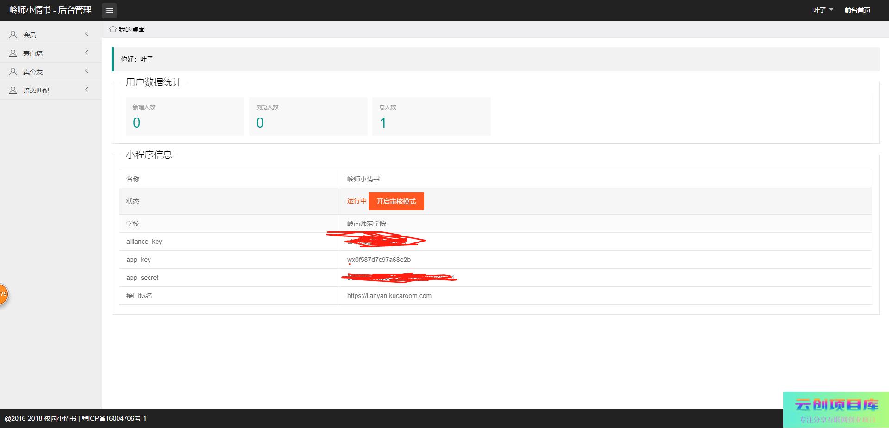The width and height of the screenshot is (889, 428).
Task: Expand the 会员 menu chevron
Action: pyautogui.click(x=87, y=34)
